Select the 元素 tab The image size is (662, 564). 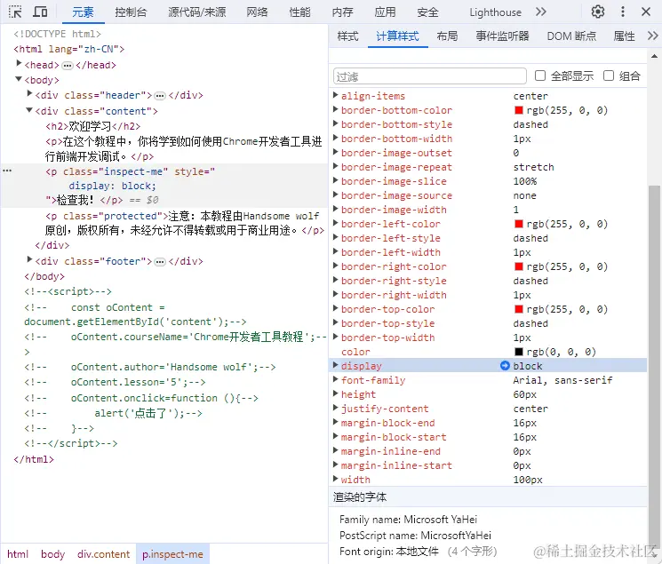pos(83,12)
